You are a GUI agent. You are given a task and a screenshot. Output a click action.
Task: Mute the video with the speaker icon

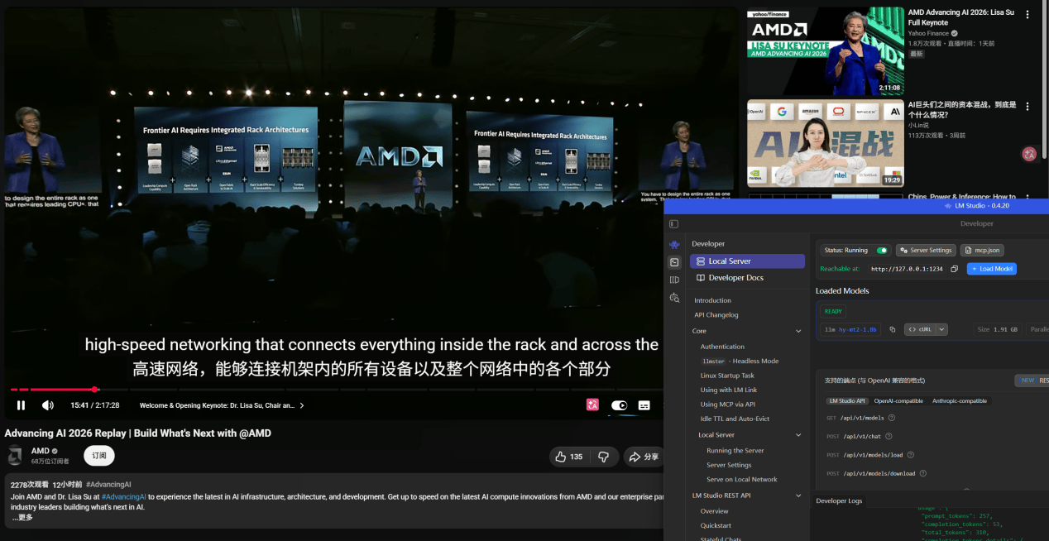click(x=48, y=405)
